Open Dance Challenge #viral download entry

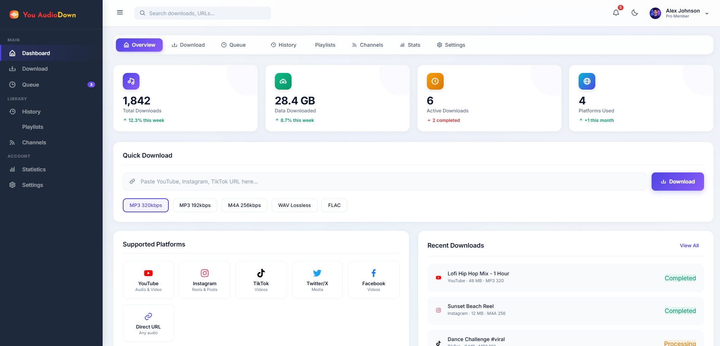566,338
